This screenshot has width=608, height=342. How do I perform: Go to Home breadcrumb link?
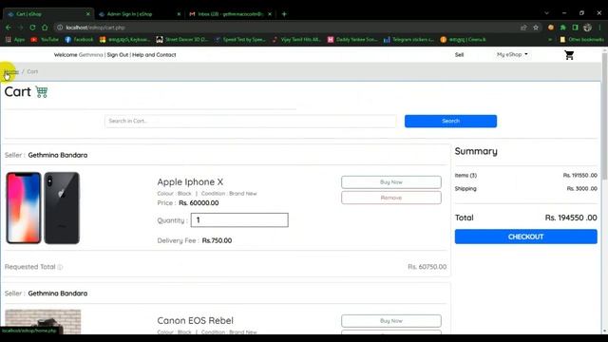[11, 72]
